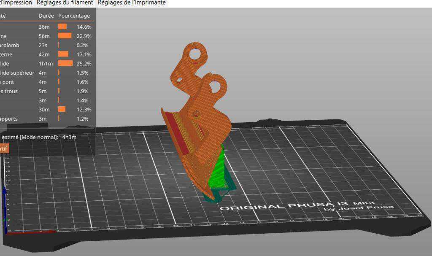This screenshot has width=432, height=256.
Task: Click the orange bar in the 25.2% row
Action: point(65,63)
